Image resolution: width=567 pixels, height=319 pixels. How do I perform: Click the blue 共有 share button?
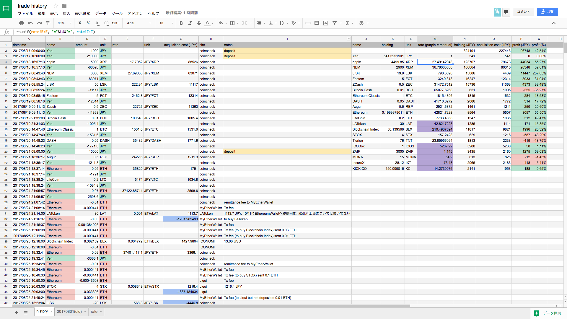tap(547, 12)
